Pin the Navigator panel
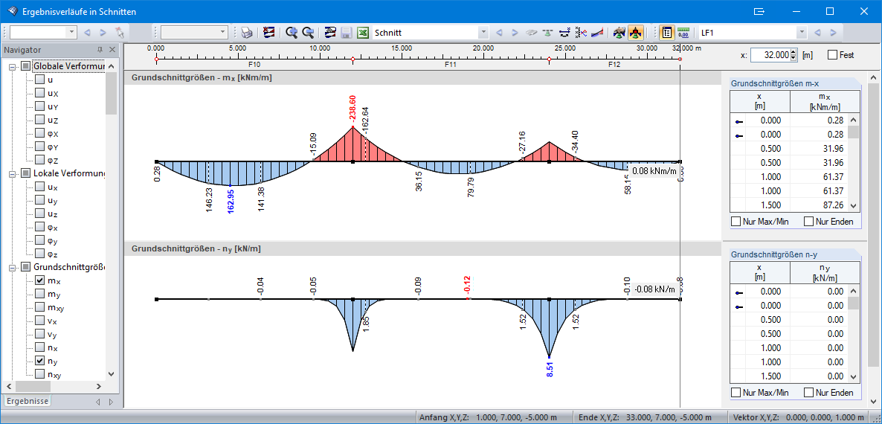Image resolution: width=882 pixels, height=424 pixels. pos(100,50)
